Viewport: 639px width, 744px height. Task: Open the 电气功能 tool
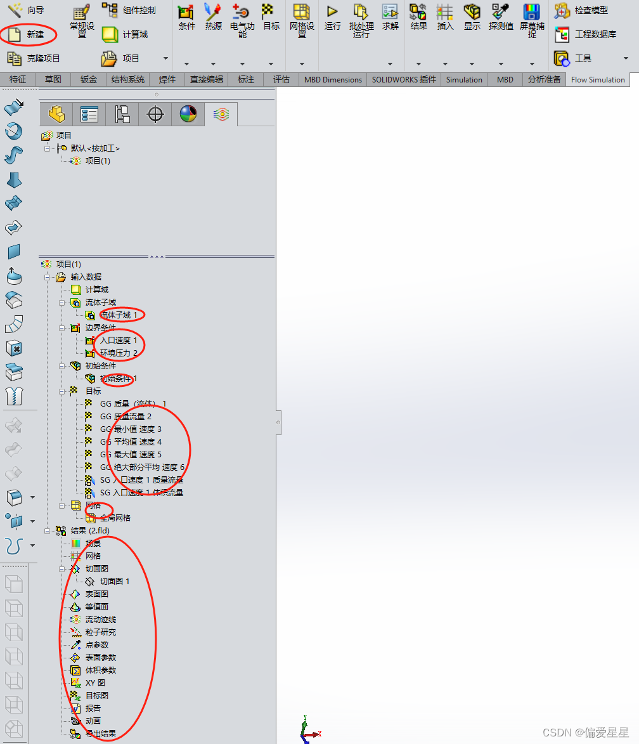(242, 21)
